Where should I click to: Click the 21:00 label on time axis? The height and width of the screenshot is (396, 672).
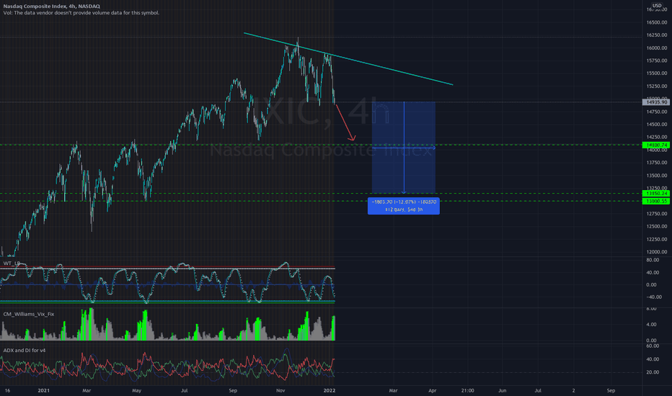coord(467,390)
